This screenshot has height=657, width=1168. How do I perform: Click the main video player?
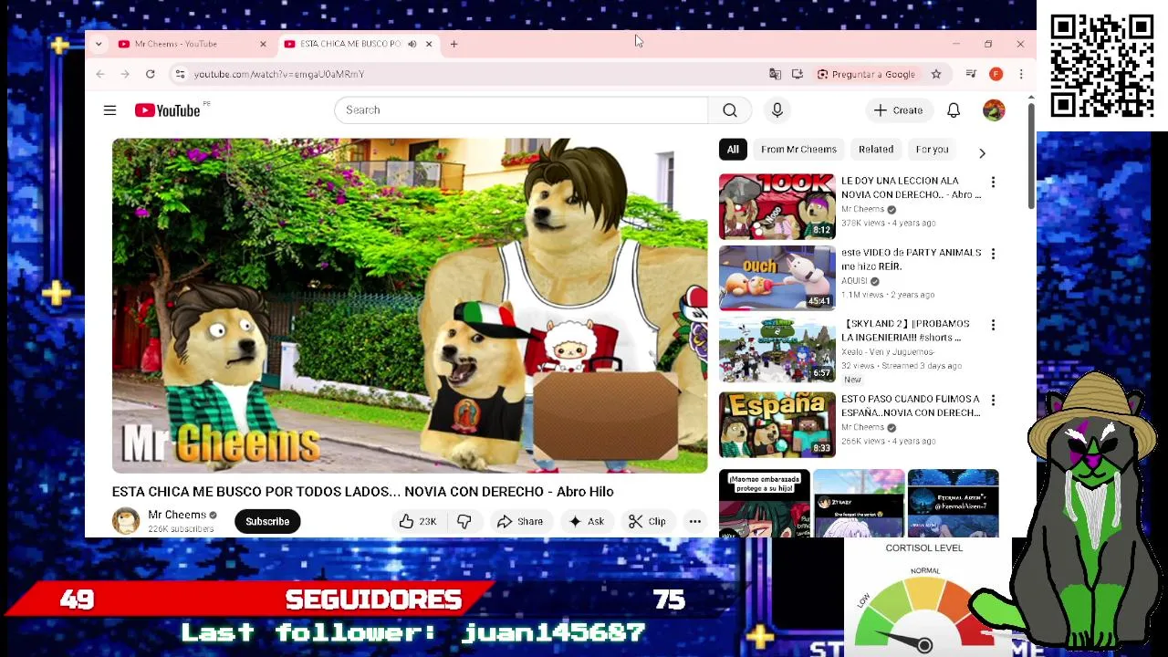(410, 306)
